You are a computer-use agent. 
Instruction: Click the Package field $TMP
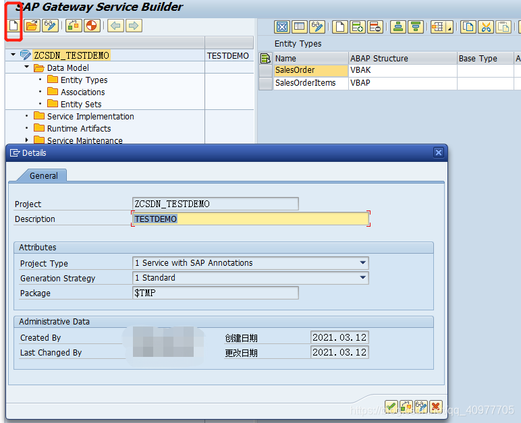point(215,293)
